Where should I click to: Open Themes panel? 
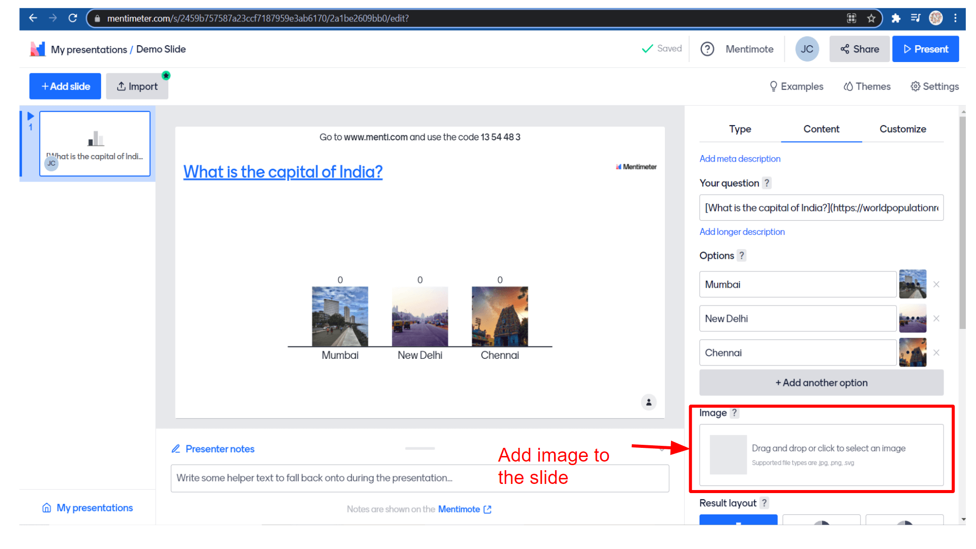(x=867, y=86)
